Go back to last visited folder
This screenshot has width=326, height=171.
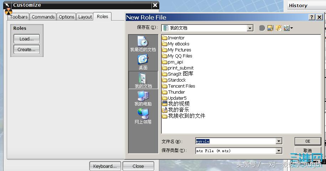coord(262,28)
